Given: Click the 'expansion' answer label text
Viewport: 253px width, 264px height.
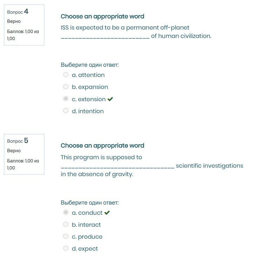Looking at the screenshot, I should point(93,87).
